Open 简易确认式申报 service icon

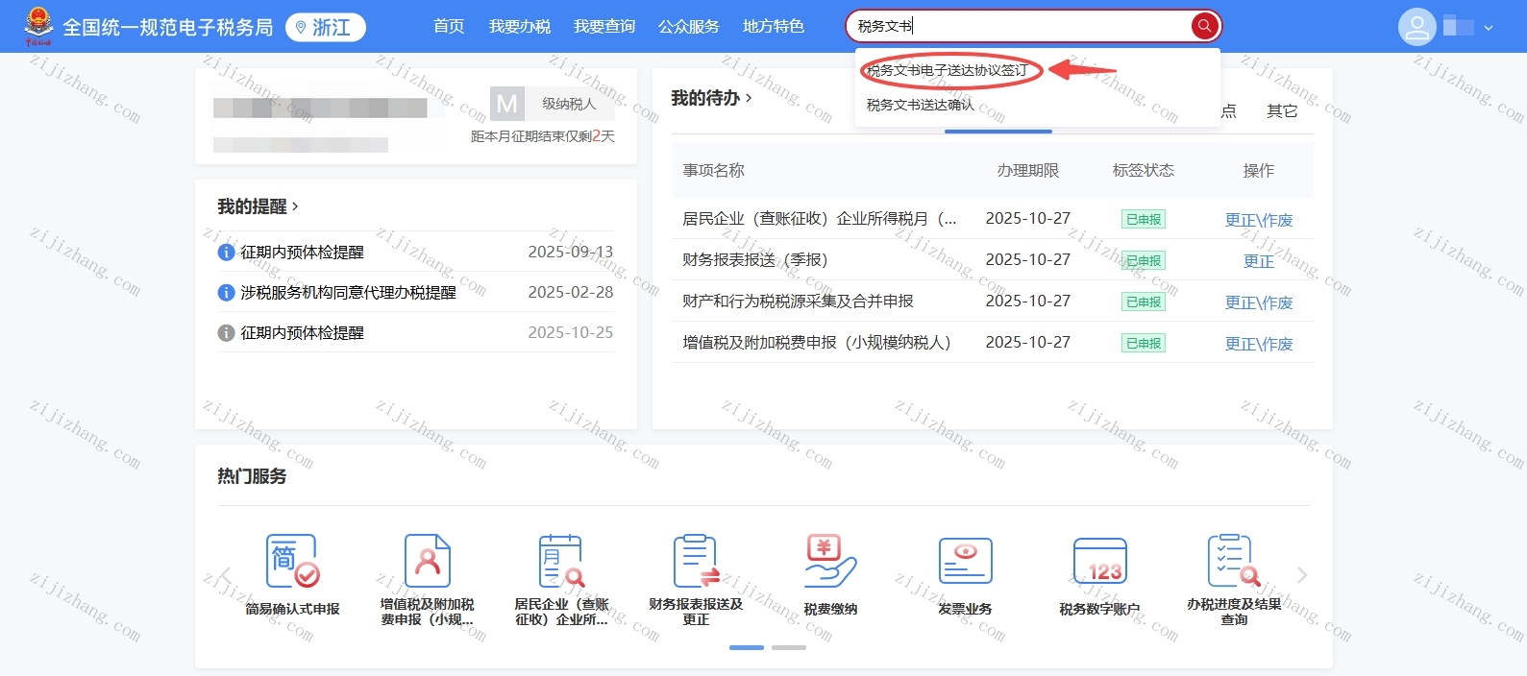tap(292, 562)
